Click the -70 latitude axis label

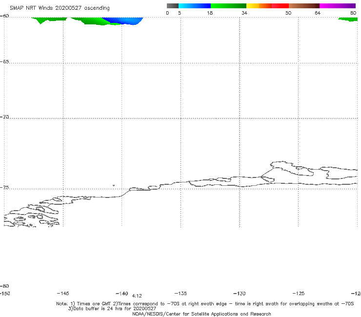(x=4, y=117)
